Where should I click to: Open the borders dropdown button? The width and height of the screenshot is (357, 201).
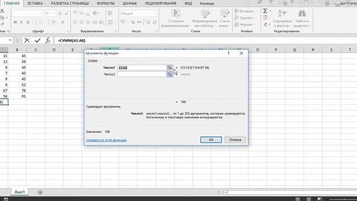[x=45, y=22]
